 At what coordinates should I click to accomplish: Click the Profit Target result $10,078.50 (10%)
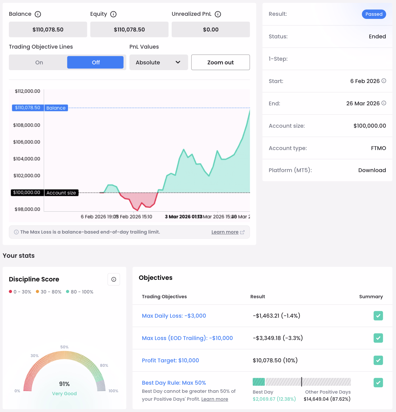[x=275, y=360]
